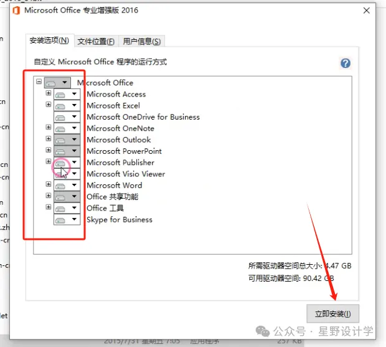Click the 所需驱动器空间总大小 text
The height and width of the screenshot is (347, 386).
(300, 266)
